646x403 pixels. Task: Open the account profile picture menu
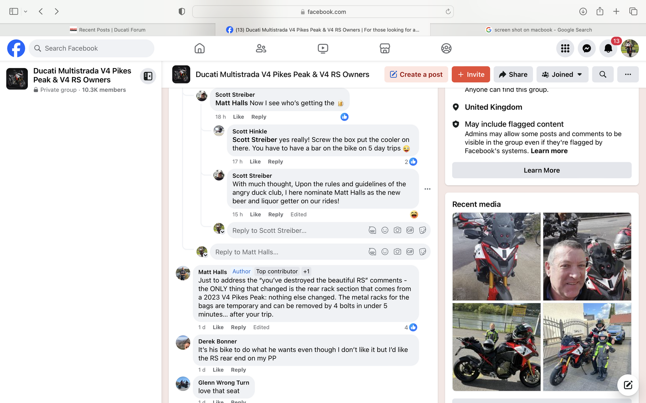coord(630,48)
